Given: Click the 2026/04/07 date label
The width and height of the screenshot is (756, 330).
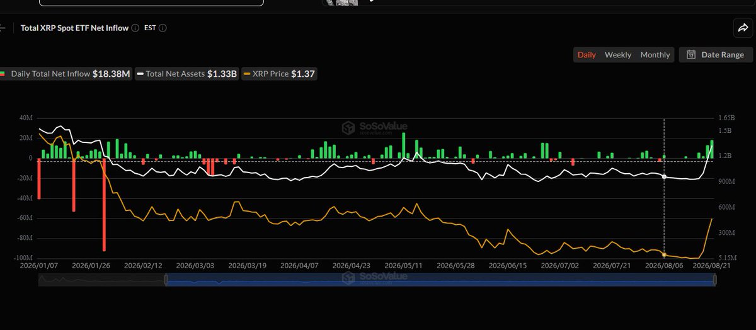Looking at the screenshot, I should pos(298,266).
